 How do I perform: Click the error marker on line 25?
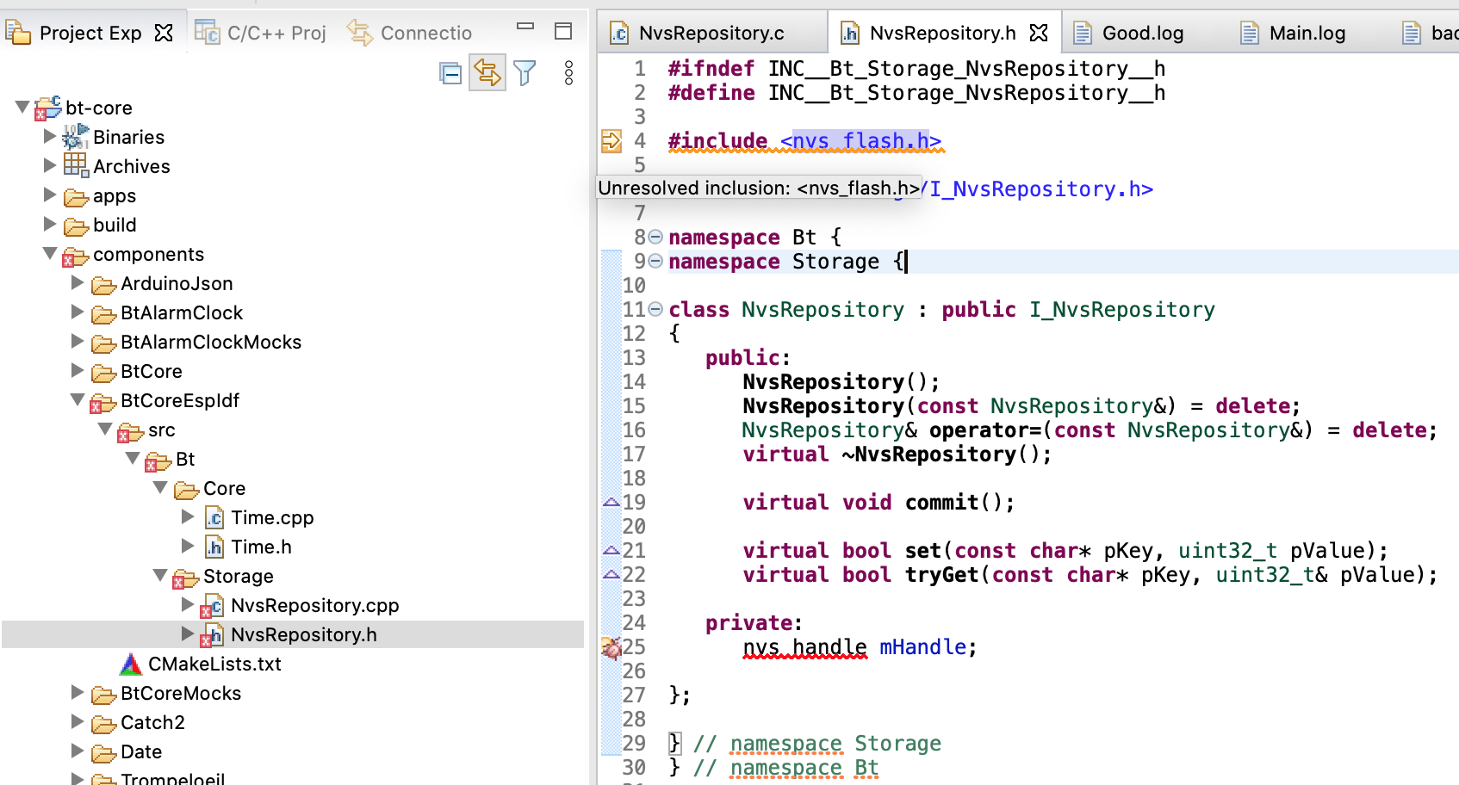pos(612,647)
